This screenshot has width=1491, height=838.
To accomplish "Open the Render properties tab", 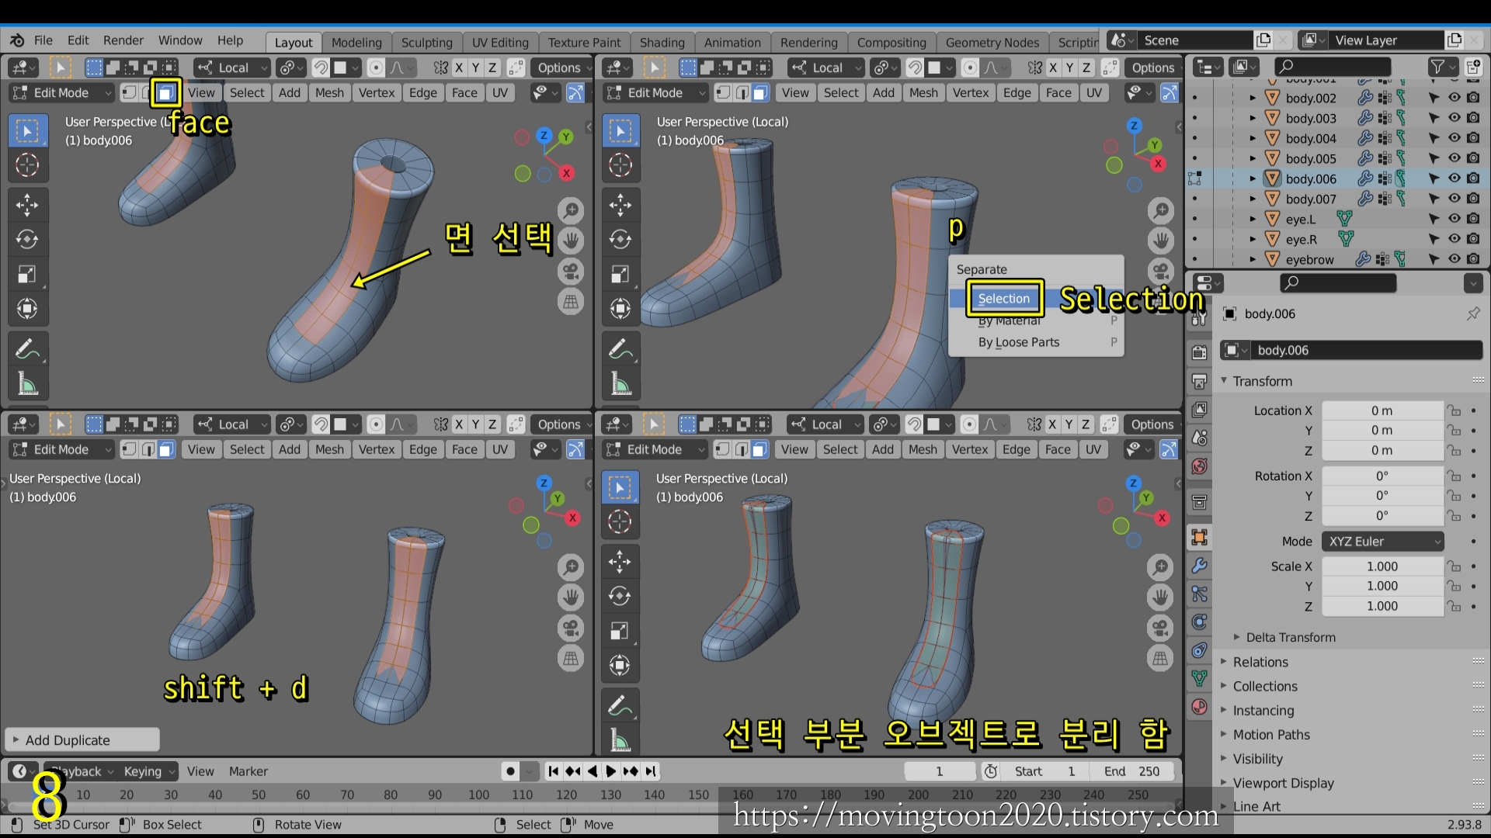I will click(1199, 352).
